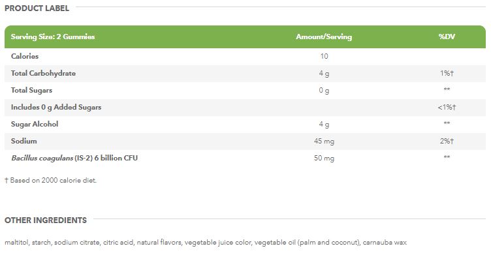The width and height of the screenshot is (491, 257).
Task: Select the Sugar Alcohol row label
Action: [x=35, y=124]
